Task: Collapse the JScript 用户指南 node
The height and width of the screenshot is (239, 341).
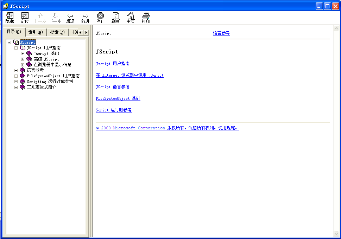Action: pyautogui.click(x=16, y=48)
